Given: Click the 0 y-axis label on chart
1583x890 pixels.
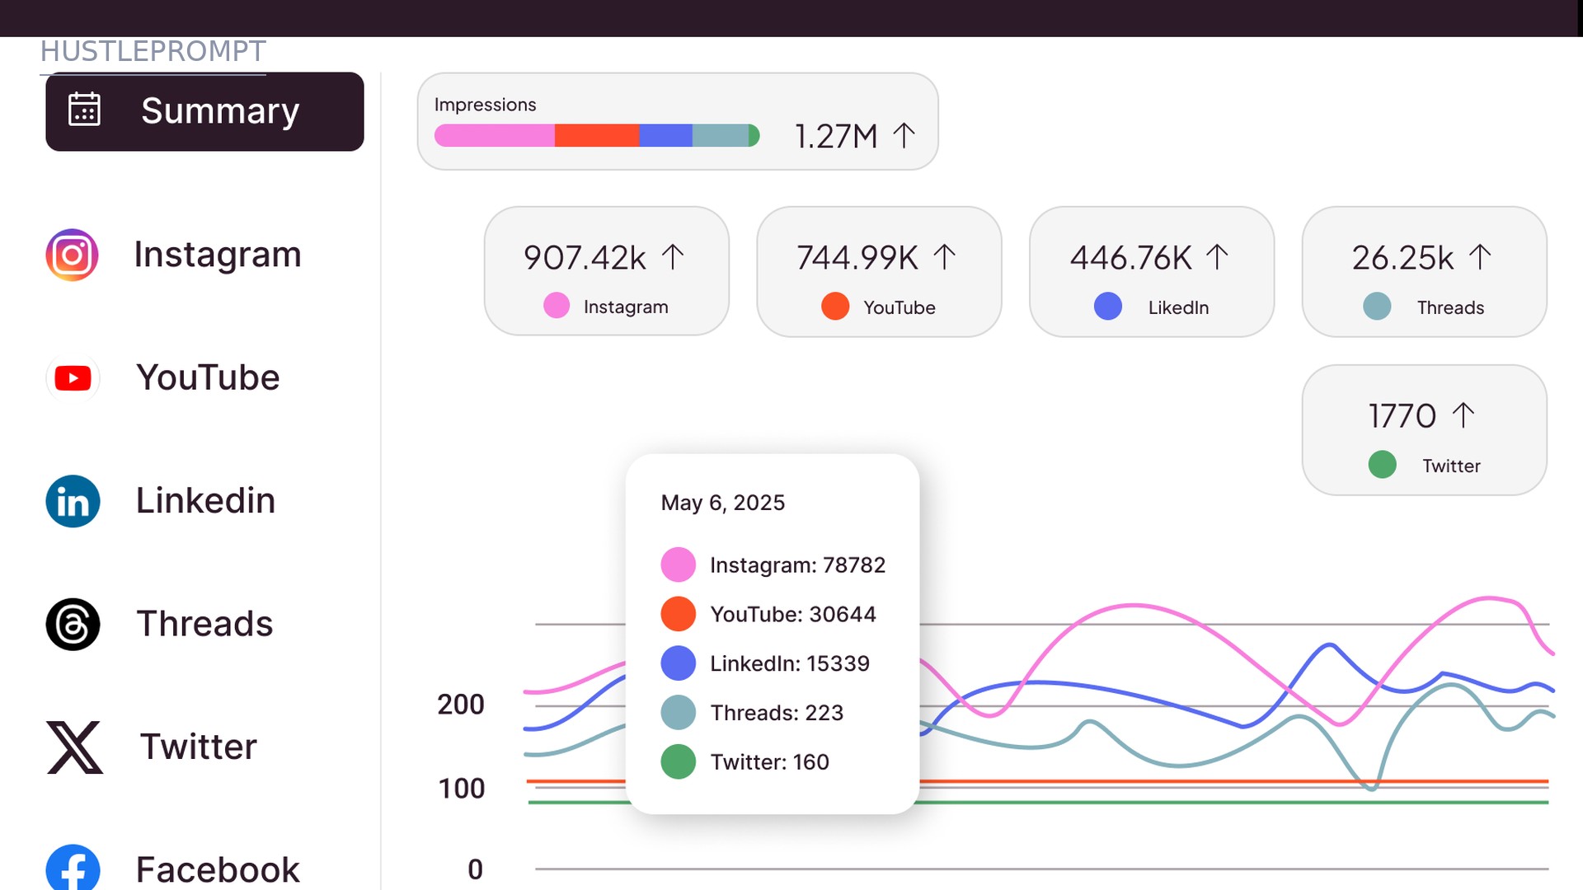Looking at the screenshot, I should coord(476,869).
